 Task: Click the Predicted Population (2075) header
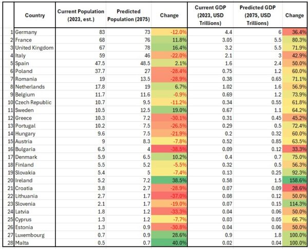128,15
